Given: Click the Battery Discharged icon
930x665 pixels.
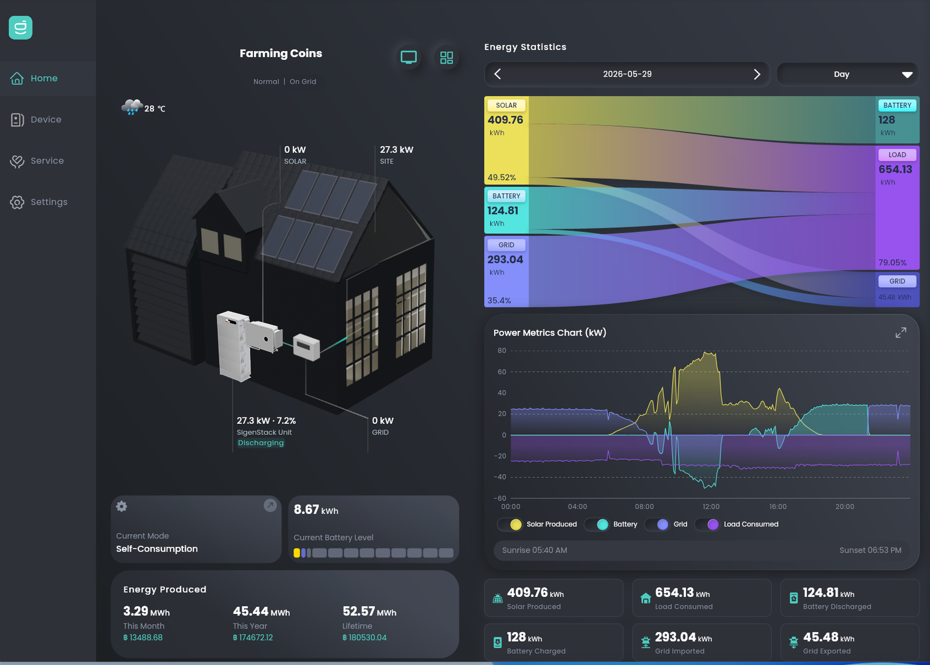Looking at the screenshot, I should tap(793, 598).
